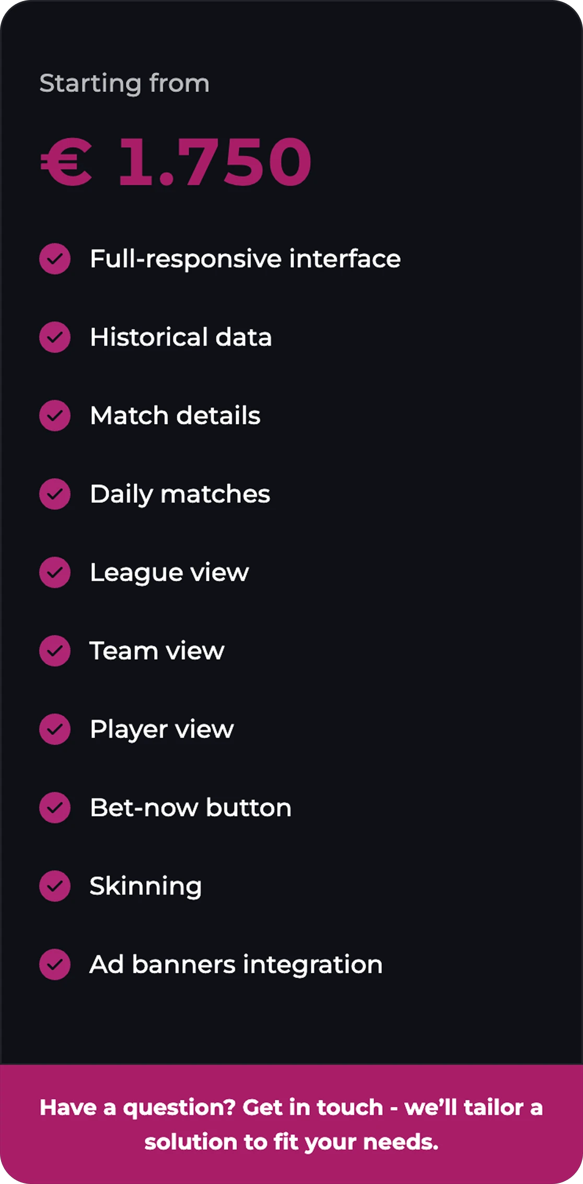Click the check icon beside Player view
The image size is (583, 1184).
tap(55, 729)
